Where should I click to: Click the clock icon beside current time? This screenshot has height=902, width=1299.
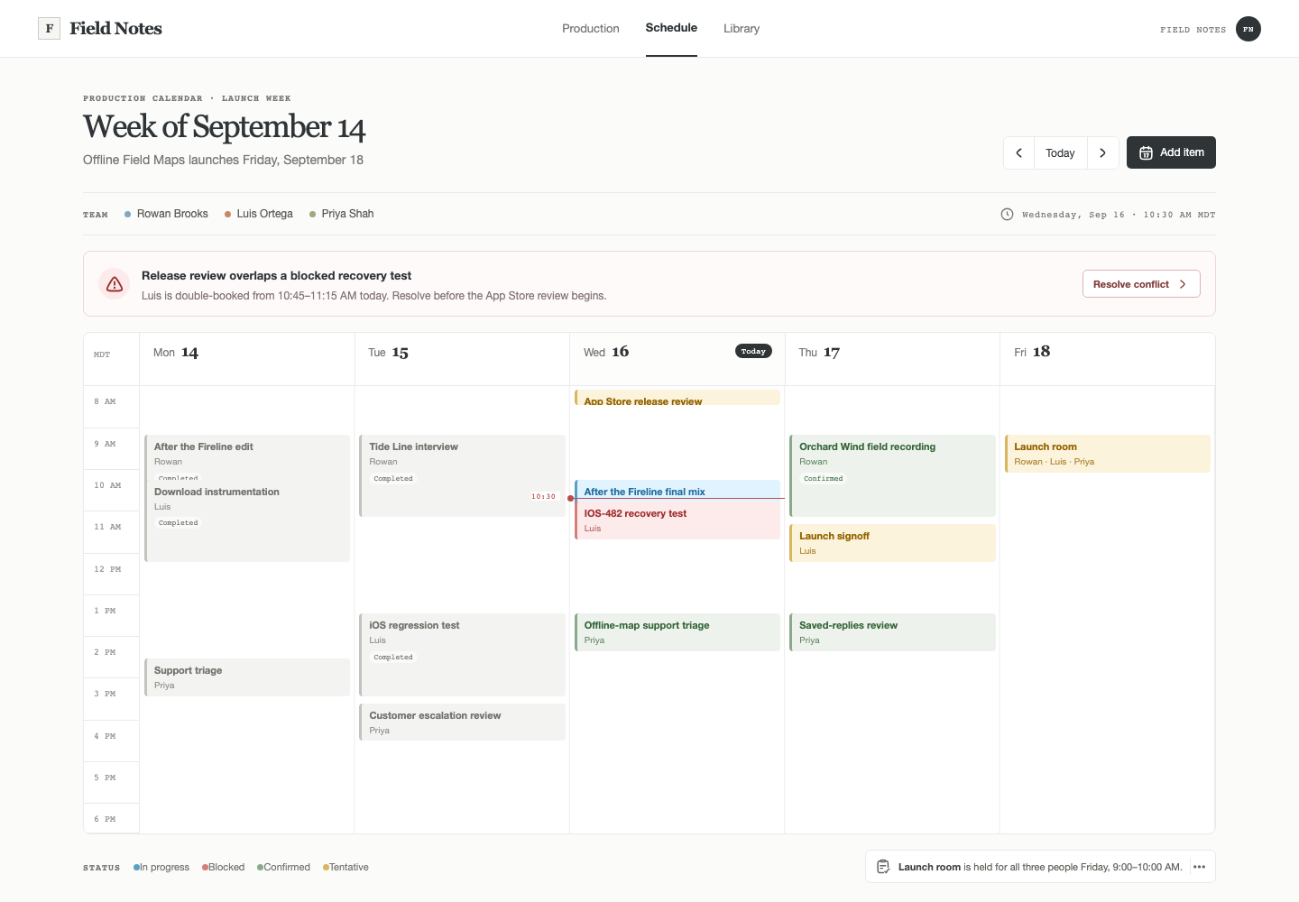point(1007,215)
